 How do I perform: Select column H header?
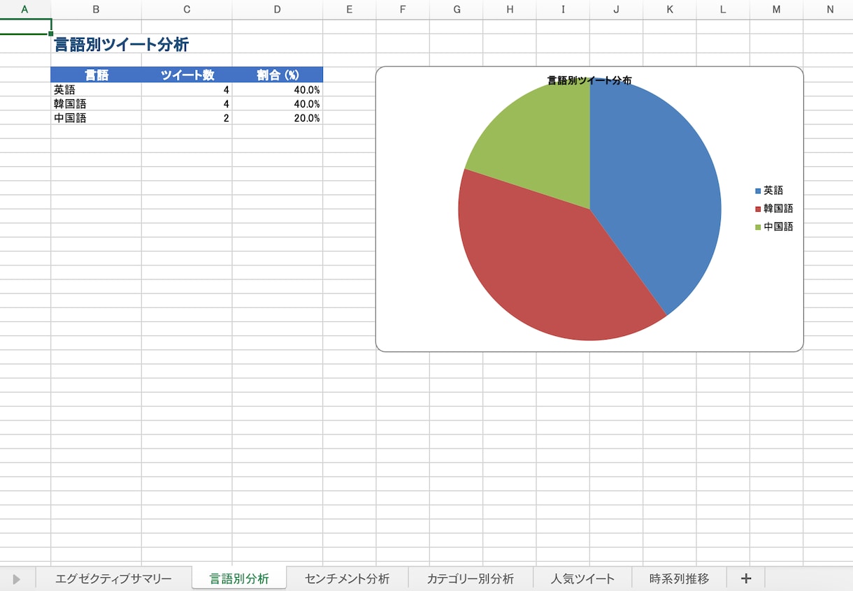pyautogui.click(x=510, y=9)
